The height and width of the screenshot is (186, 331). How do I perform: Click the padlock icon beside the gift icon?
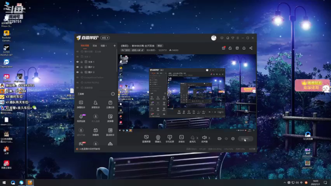(230, 48)
